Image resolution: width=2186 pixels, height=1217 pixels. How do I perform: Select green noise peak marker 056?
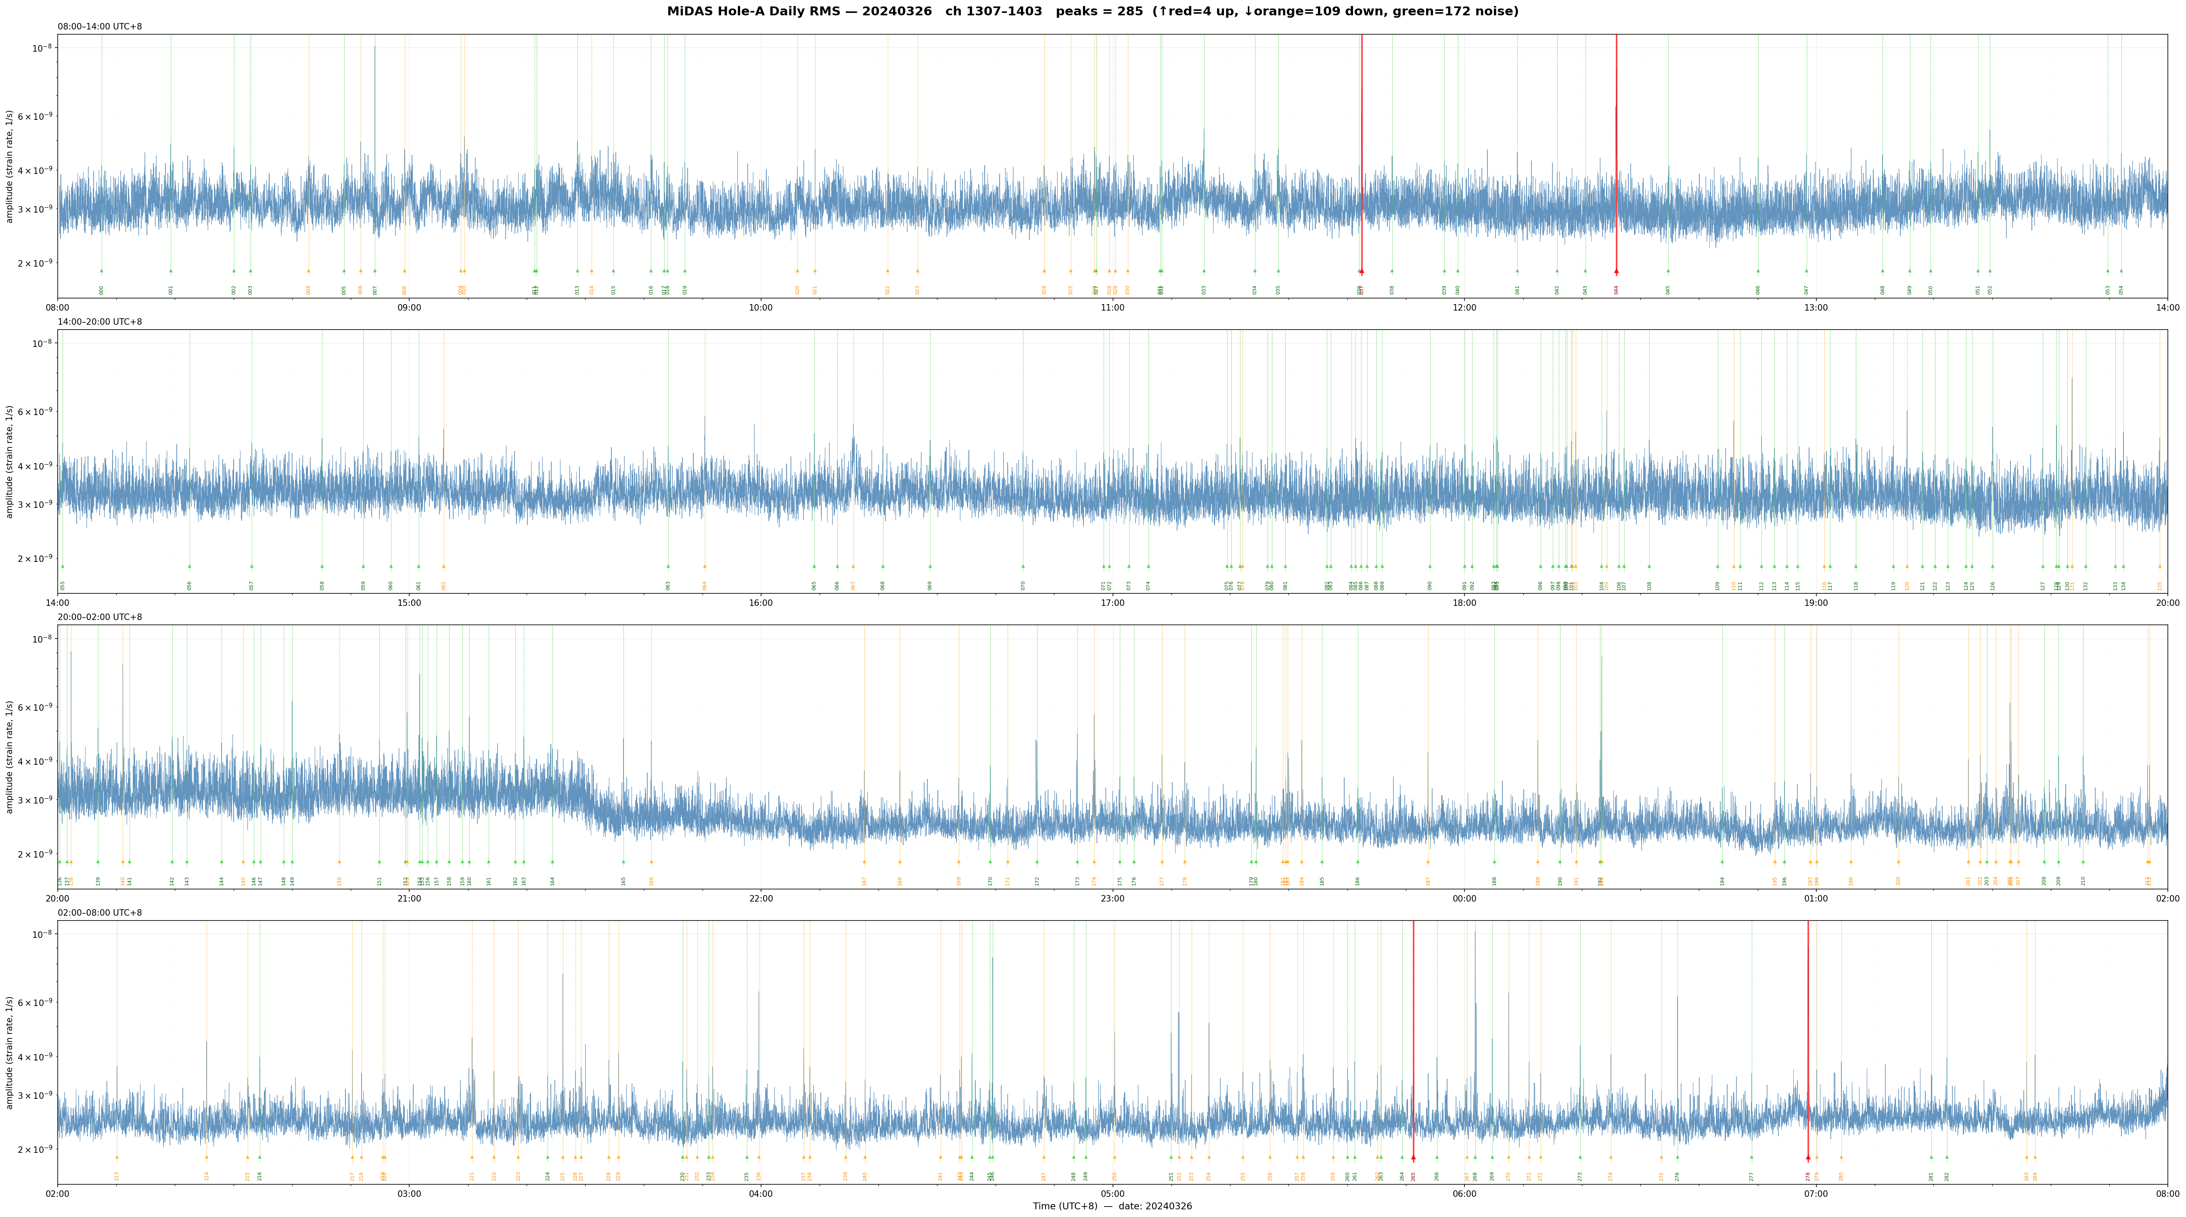(189, 566)
